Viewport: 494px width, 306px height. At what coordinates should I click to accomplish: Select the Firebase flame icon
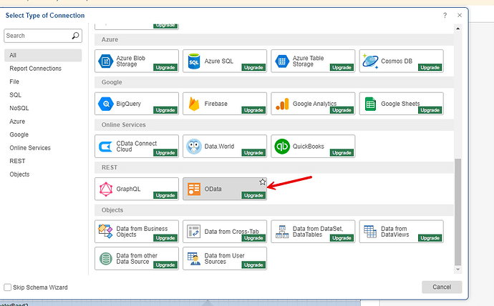[x=194, y=104]
